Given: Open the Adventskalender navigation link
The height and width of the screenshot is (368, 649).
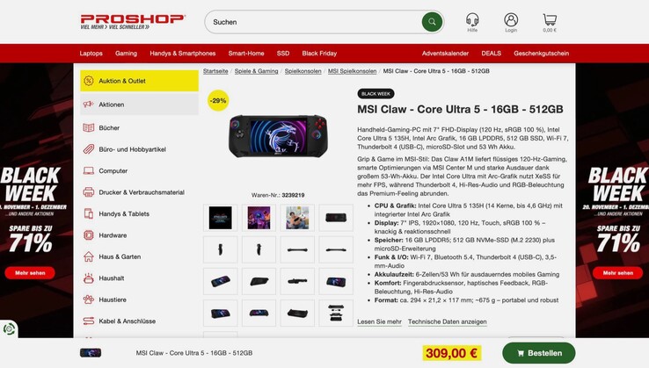Looking at the screenshot, I should 445,54.
